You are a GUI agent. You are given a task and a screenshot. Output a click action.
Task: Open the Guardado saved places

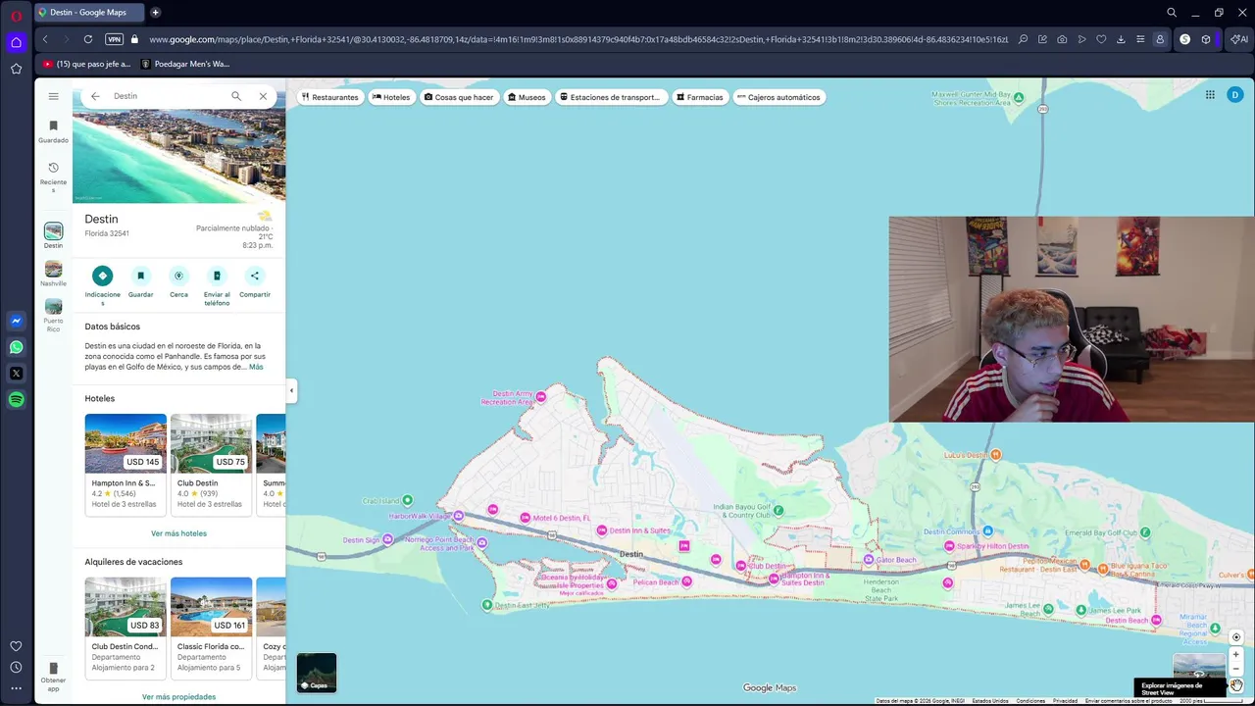click(x=53, y=131)
